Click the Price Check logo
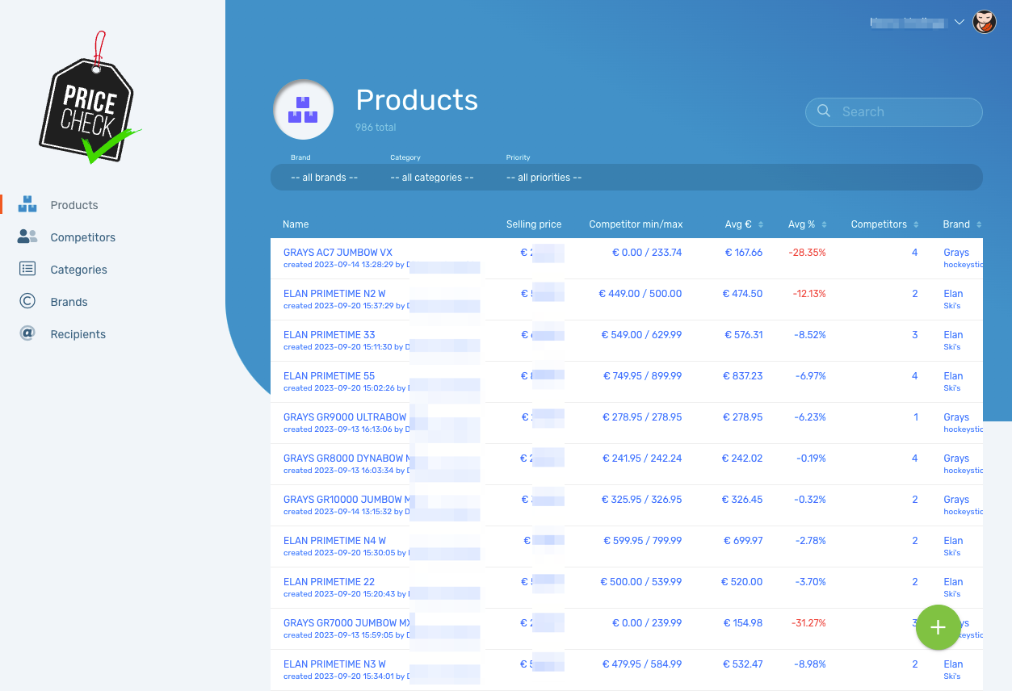 [90, 98]
